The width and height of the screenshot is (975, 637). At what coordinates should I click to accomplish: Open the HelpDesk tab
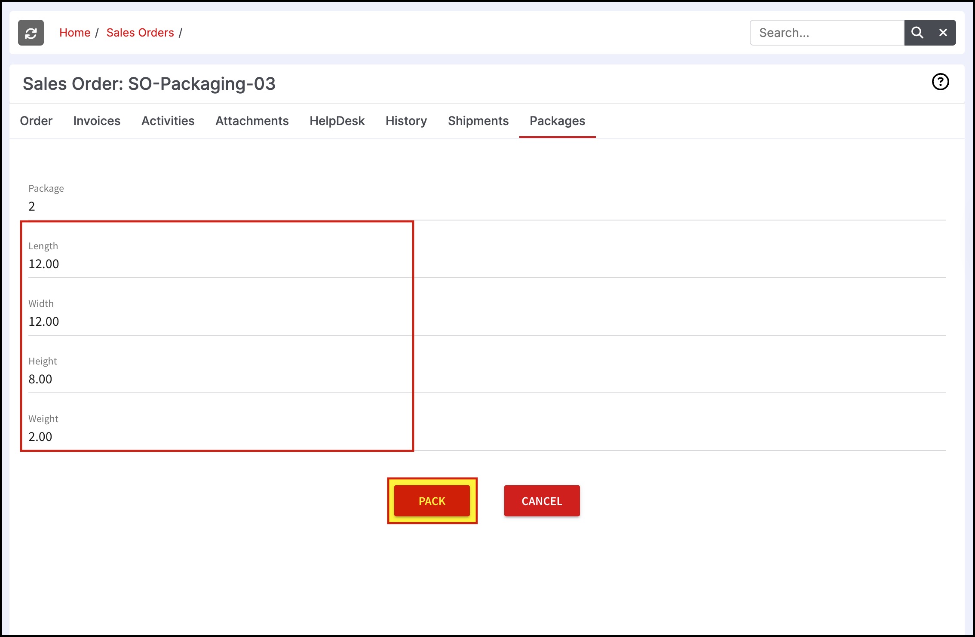337,121
